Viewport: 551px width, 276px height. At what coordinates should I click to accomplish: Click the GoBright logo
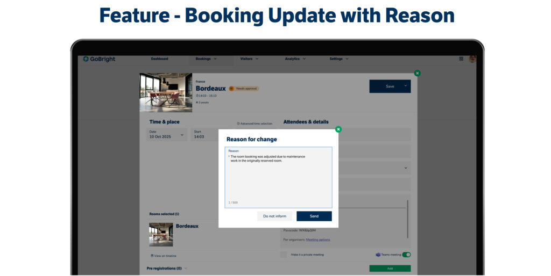point(99,59)
